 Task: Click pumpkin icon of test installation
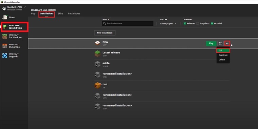[x=97, y=85]
